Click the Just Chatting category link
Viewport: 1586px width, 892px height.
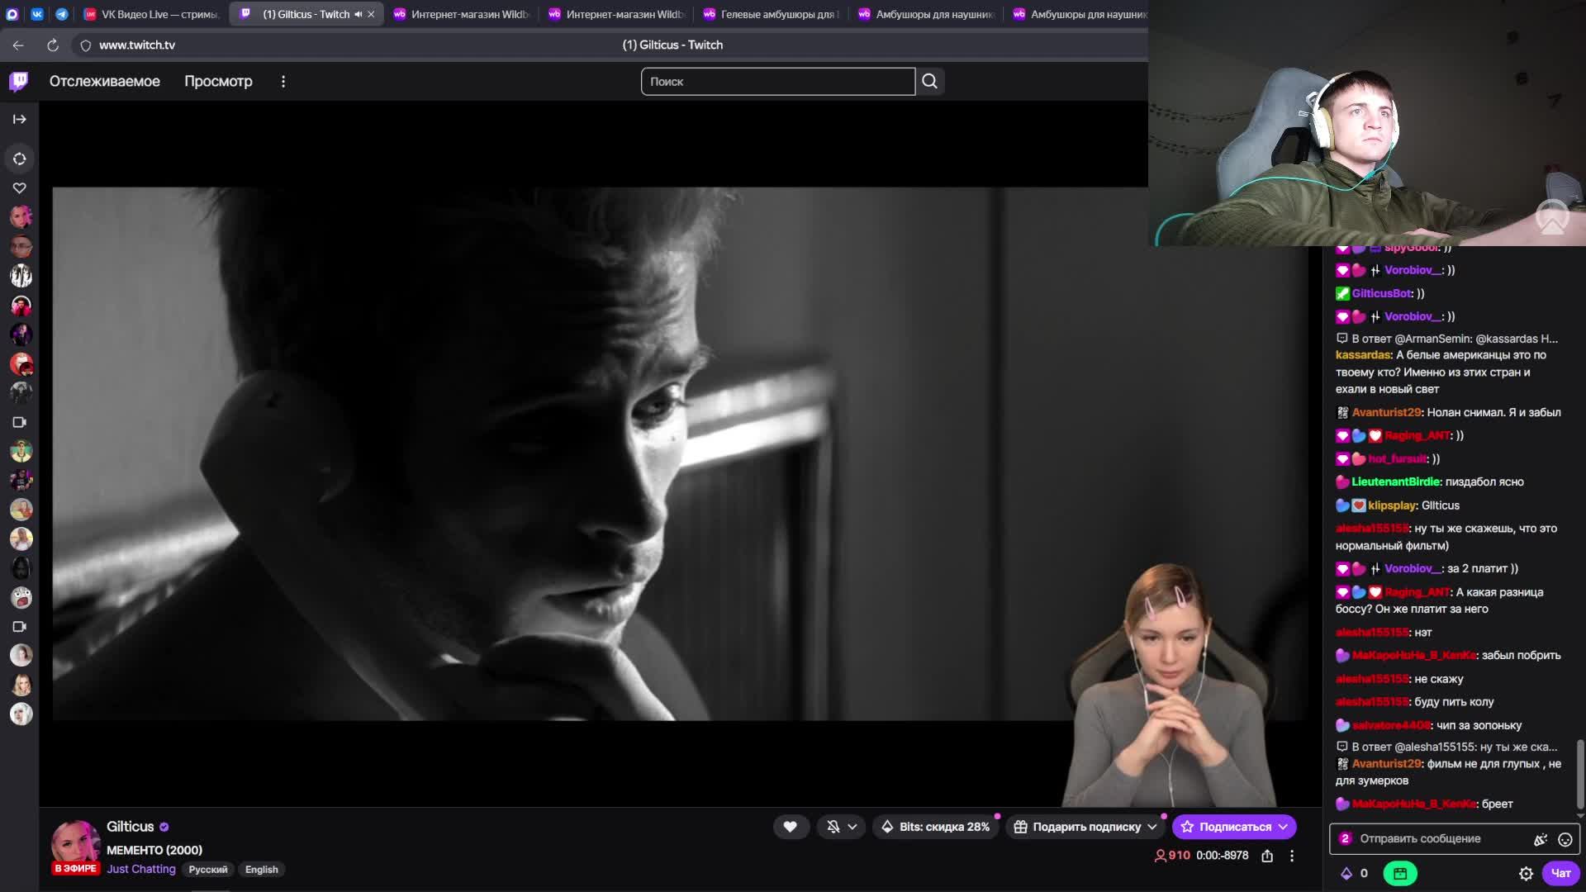(141, 869)
